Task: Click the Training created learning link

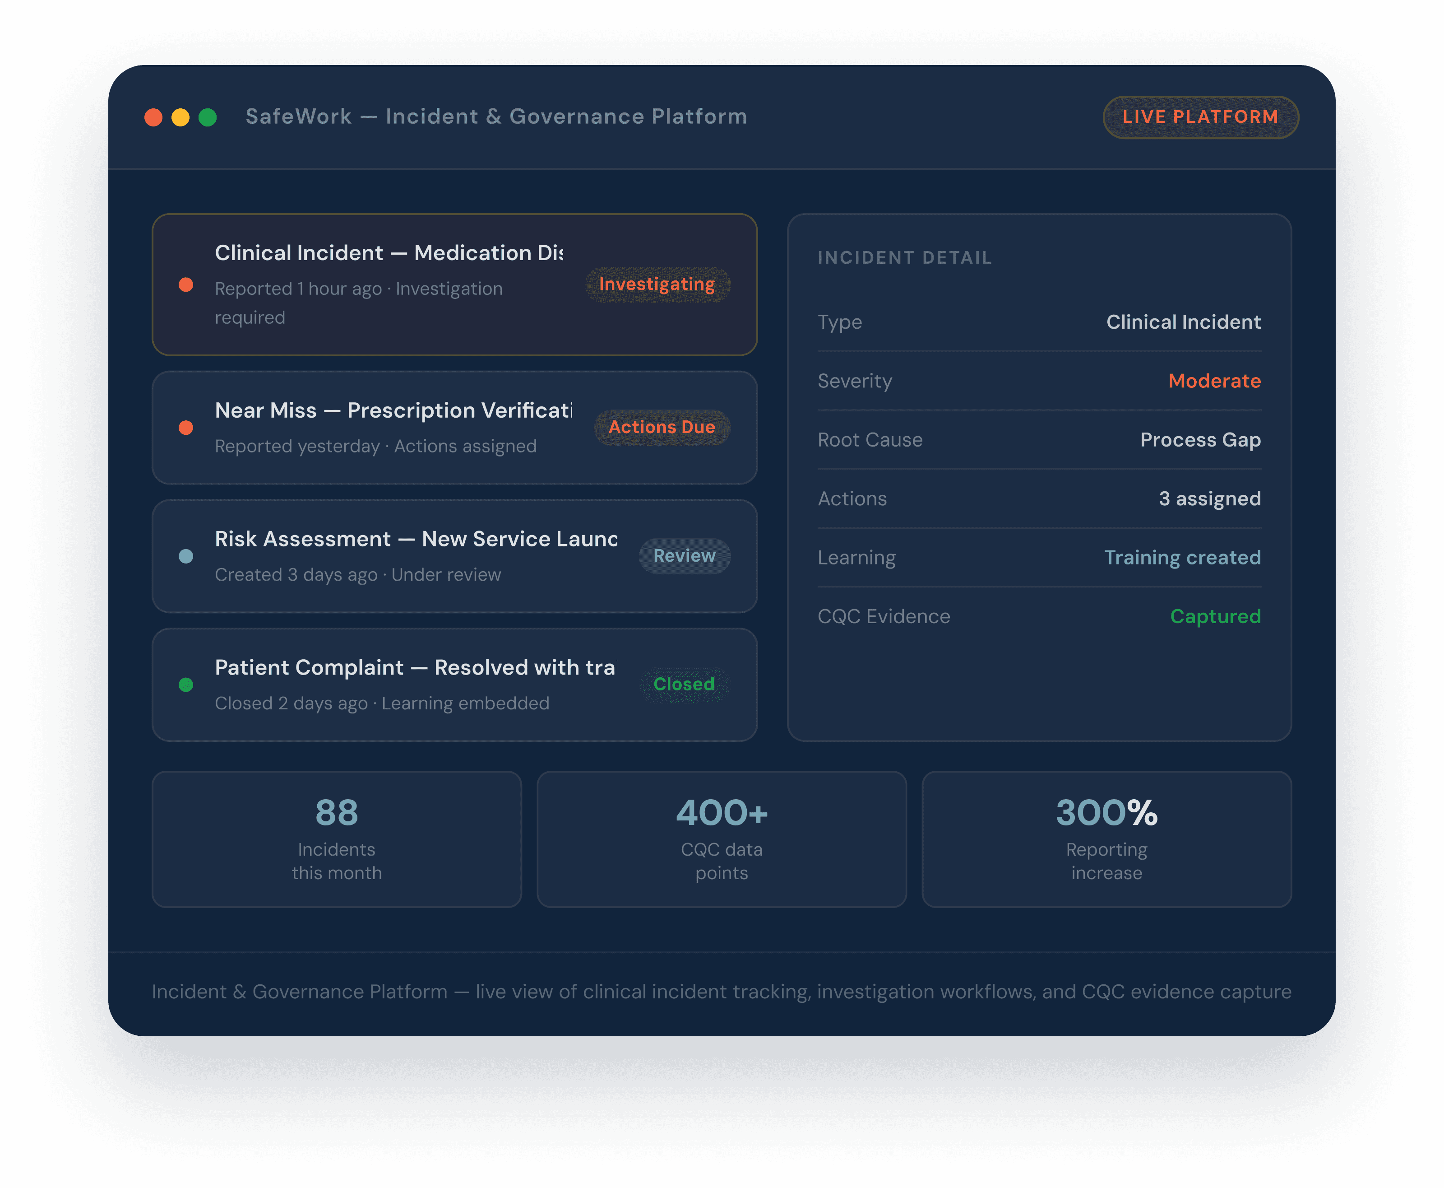Action: pos(1182,558)
